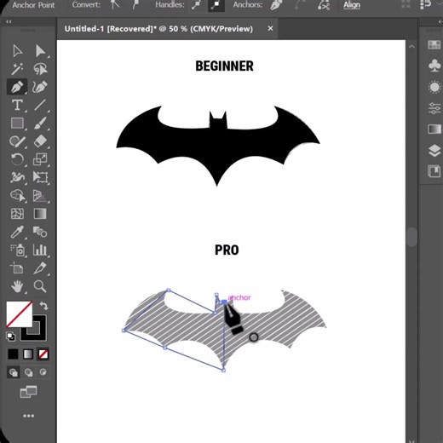
Task: Convert selected anchor to smooth
Action: pos(136,5)
